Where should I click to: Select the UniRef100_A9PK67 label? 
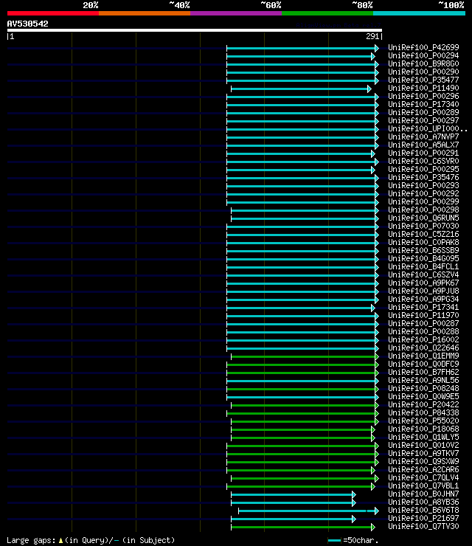pyautogui.click(x=423, y=283)
